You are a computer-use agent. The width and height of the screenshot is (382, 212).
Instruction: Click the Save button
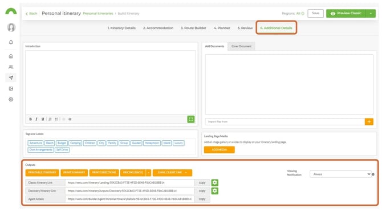pos(315,13)
